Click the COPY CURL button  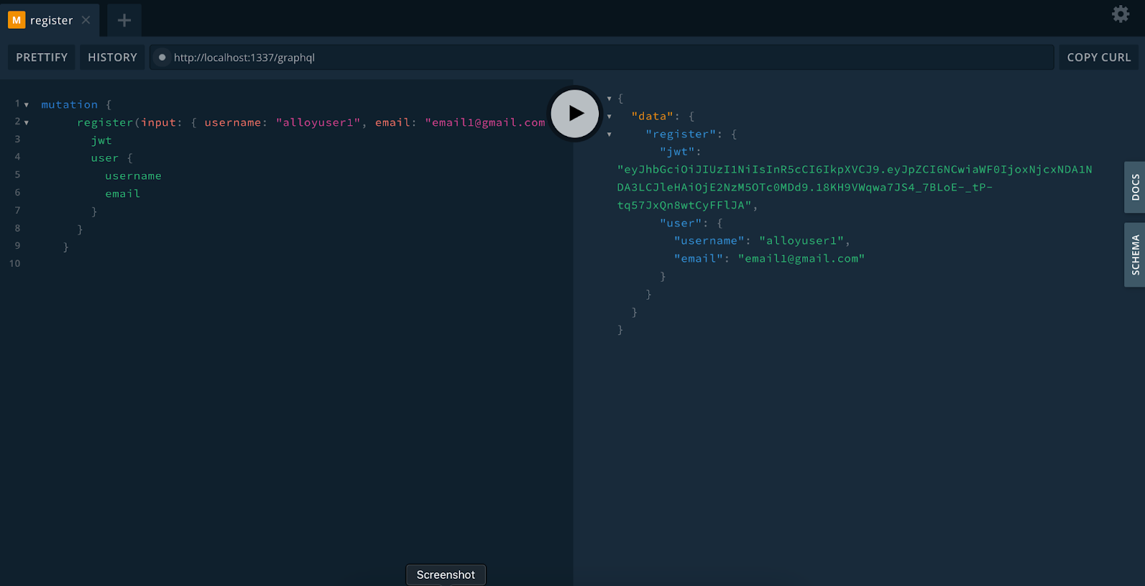click(1098, 57)
